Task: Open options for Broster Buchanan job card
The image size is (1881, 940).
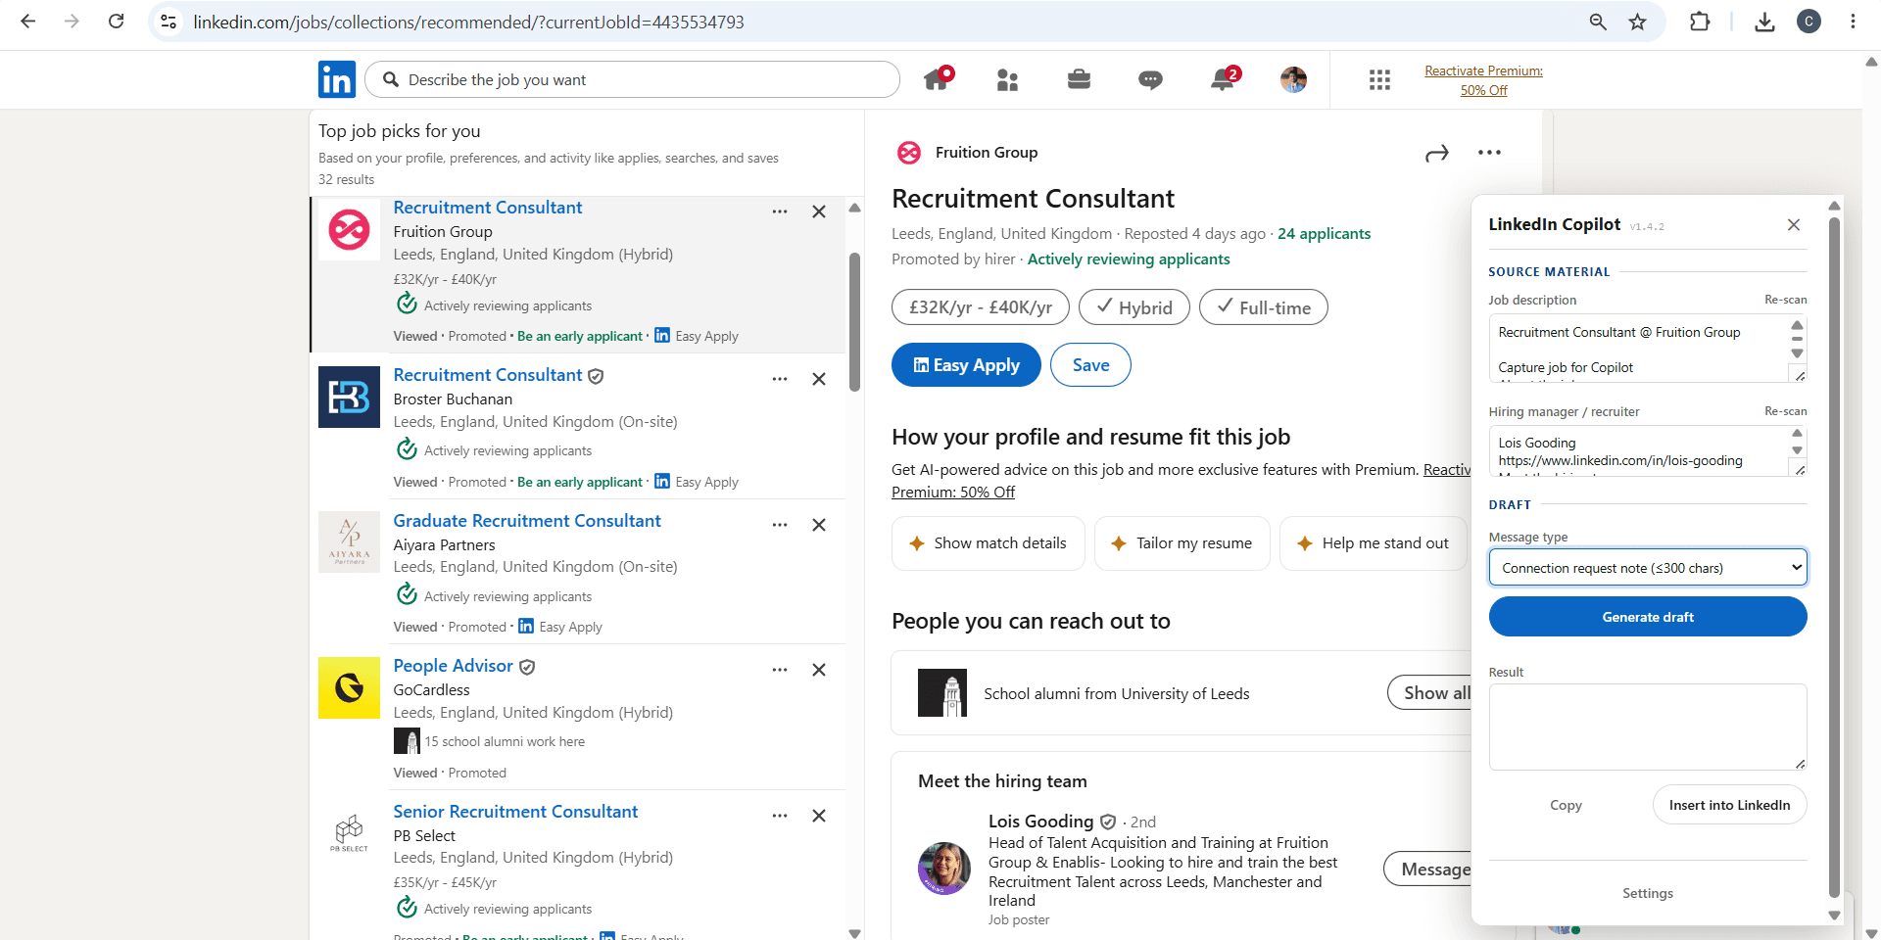Action: pos(780,379)
